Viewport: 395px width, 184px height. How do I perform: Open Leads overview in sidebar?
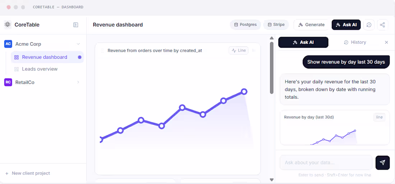40,69
